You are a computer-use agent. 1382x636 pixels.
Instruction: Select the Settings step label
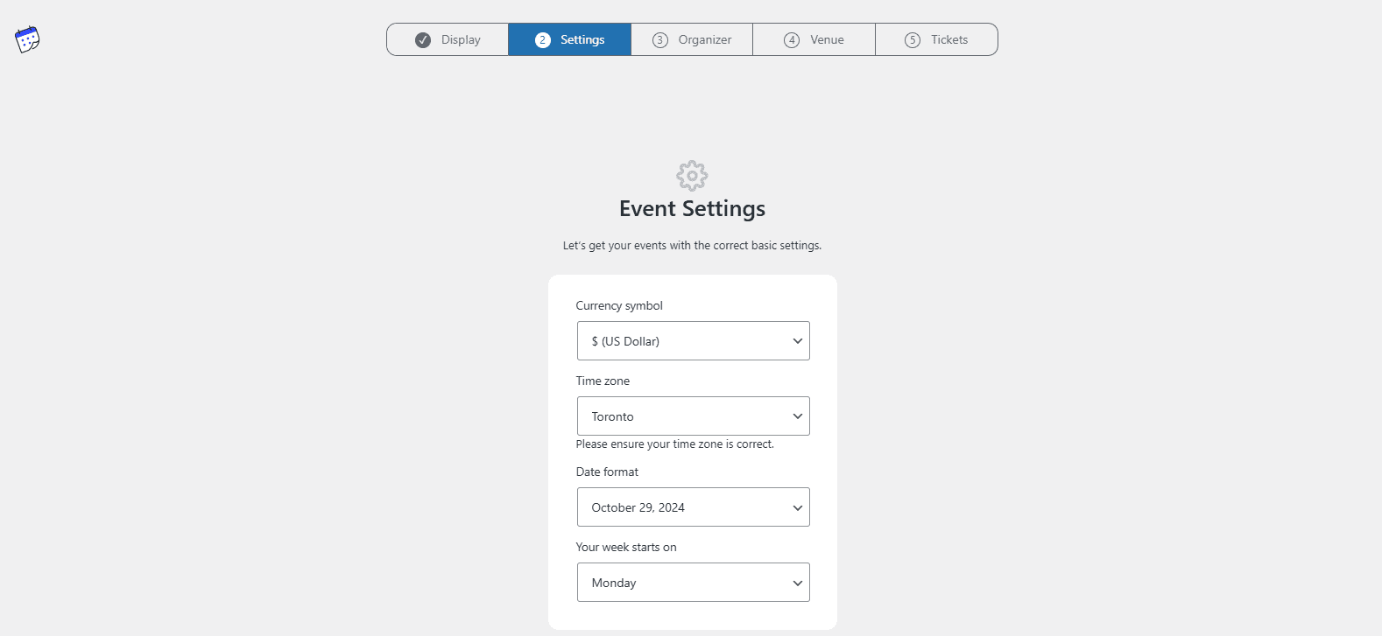click(582, 40)
